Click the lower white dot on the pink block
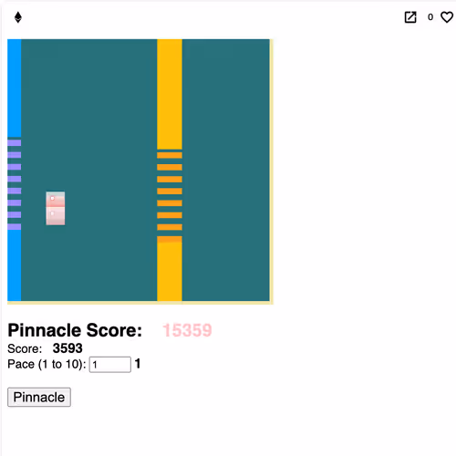The image size is (456, 456). point(52,213)
